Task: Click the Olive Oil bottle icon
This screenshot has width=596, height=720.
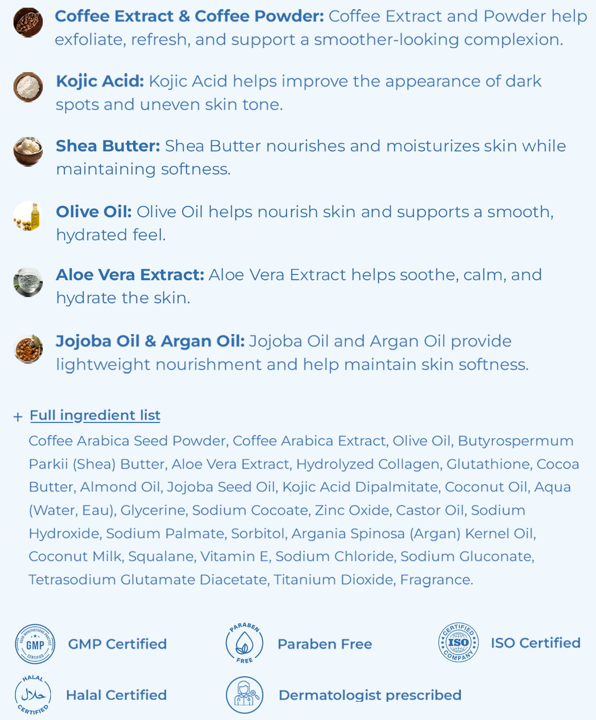Action: [28, 216]
